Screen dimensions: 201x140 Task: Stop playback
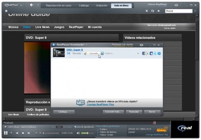(23, 133)
